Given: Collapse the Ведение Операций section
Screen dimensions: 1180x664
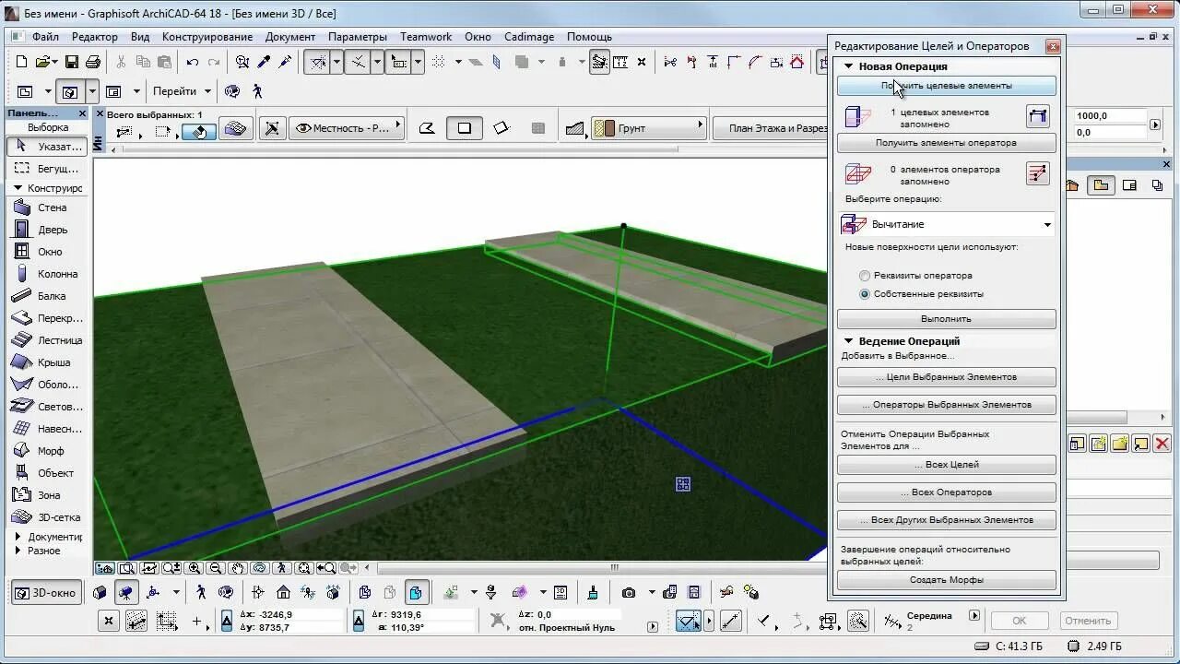Looking at the screenshot, I should coord(849,341).
